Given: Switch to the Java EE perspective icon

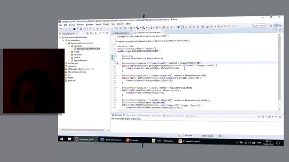Looking at the screenshot, I should click(x=276, y=26).
